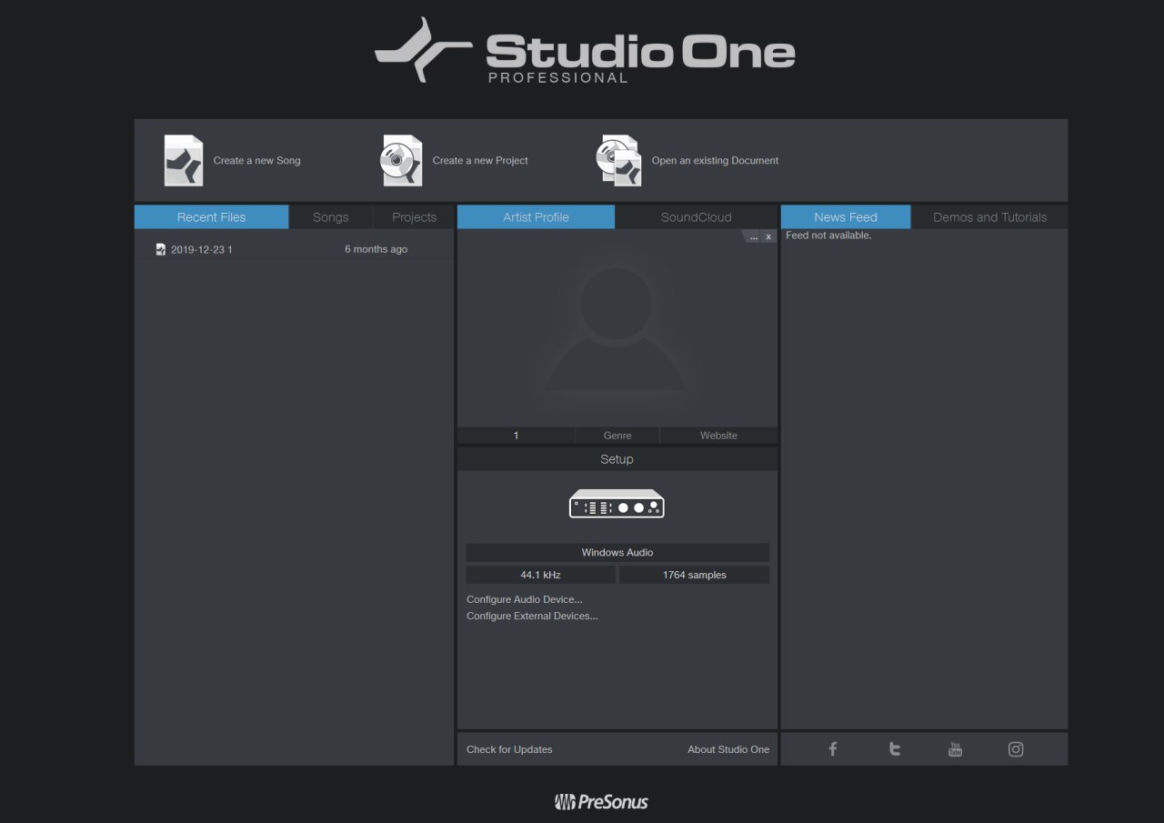
Task: Open Configure Audio Device...
Action: coord(525,600)
